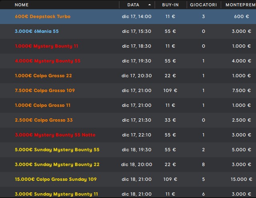
Task: Click the date dic 17, 14:00
Action: point(137,16)
